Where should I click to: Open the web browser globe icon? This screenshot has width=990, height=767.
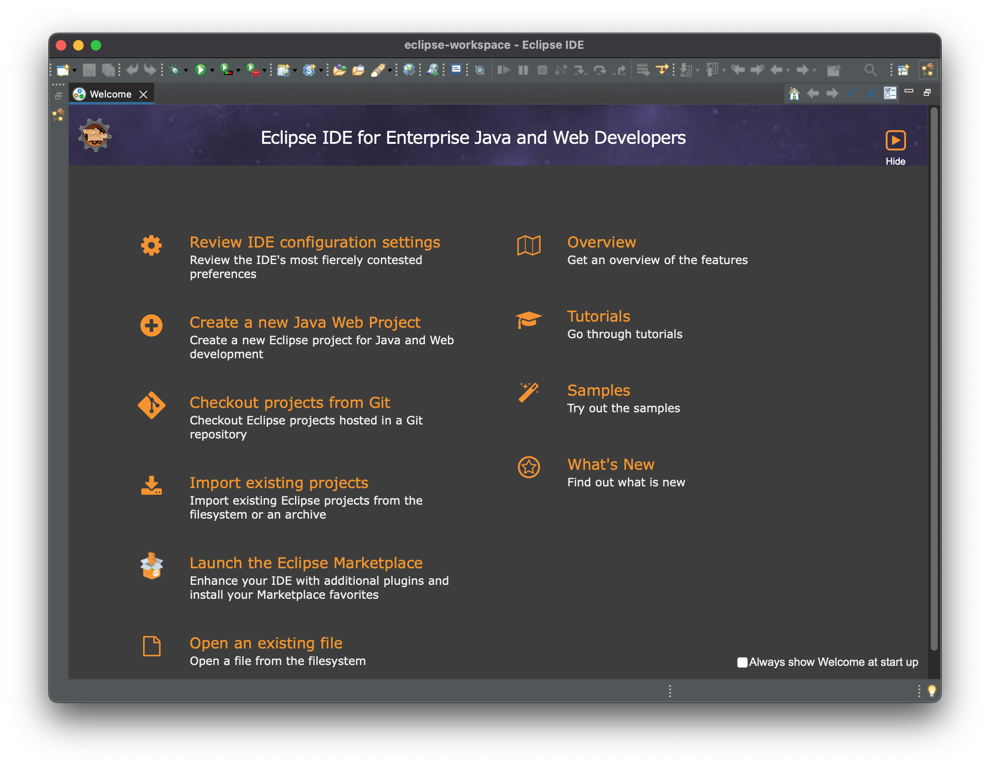pyautogui.click(x=408, y=70)
